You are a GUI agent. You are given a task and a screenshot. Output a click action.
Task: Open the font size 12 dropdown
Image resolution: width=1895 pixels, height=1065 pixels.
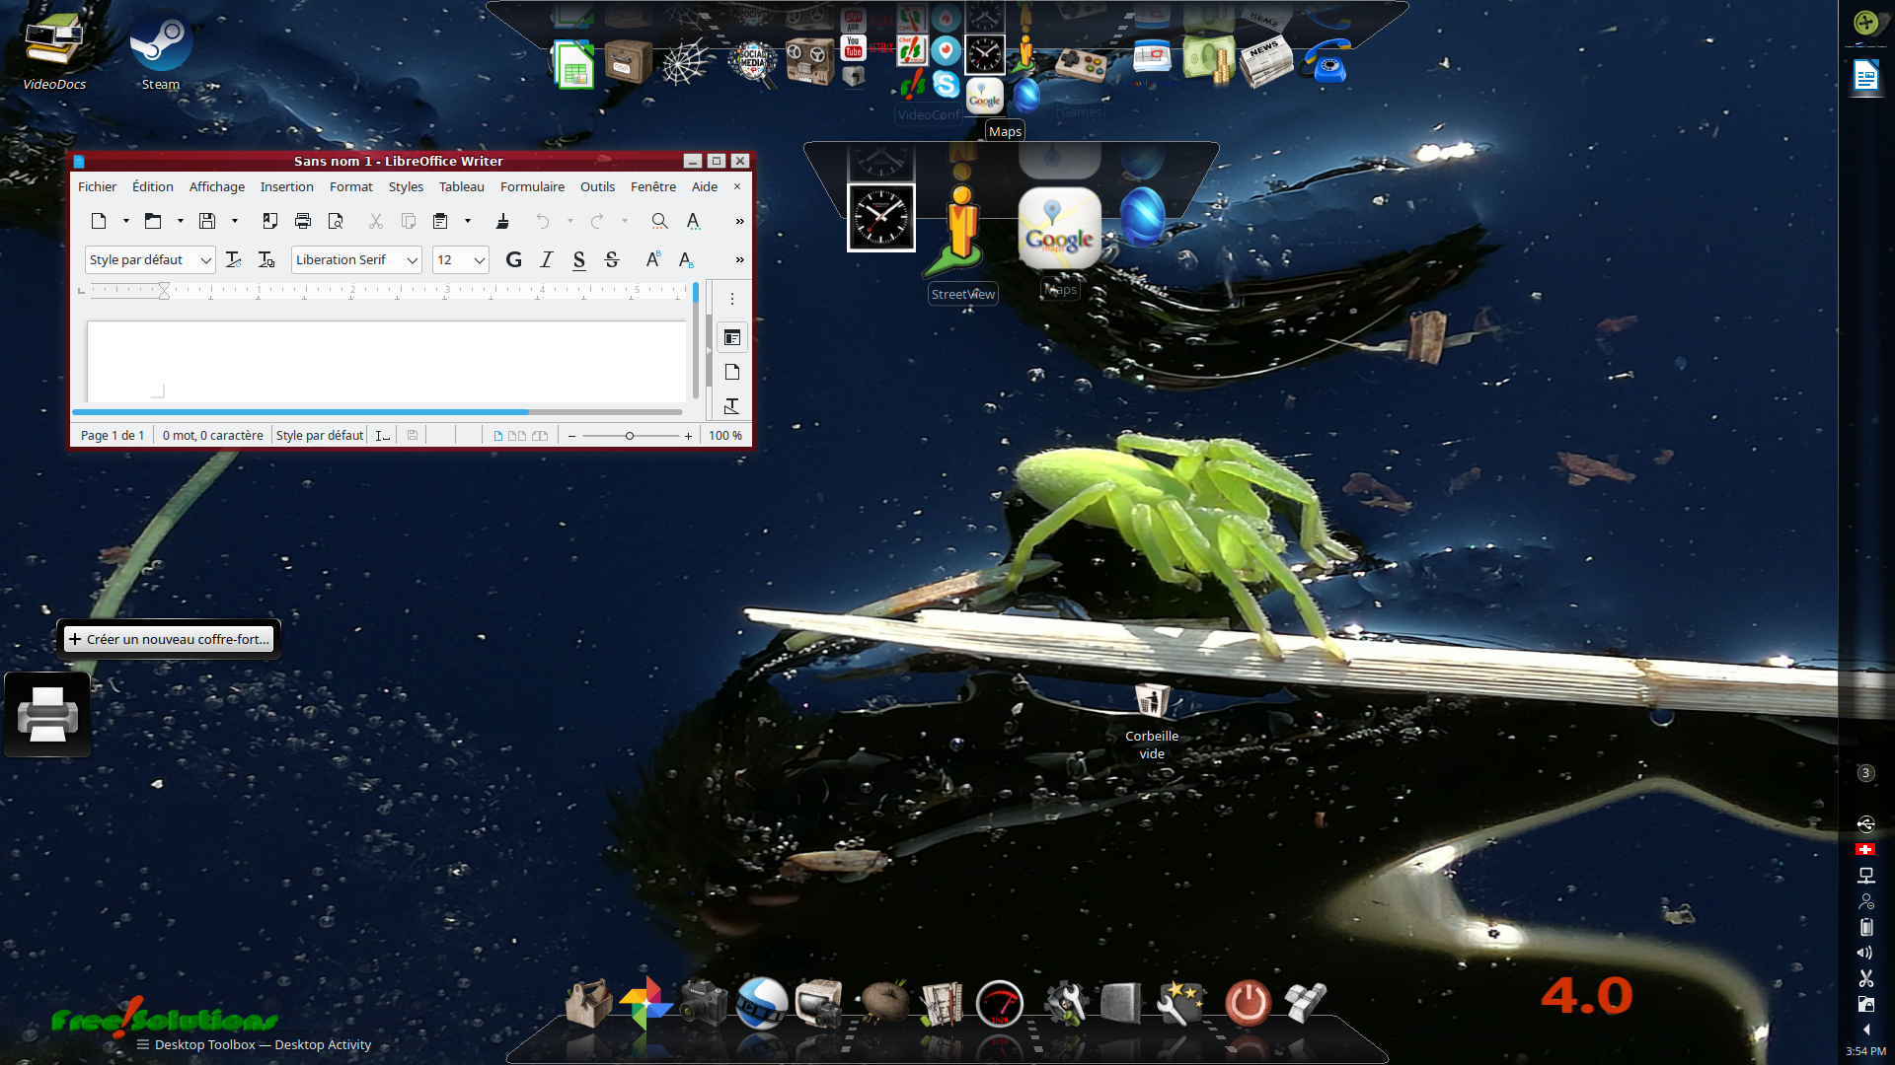480,260
